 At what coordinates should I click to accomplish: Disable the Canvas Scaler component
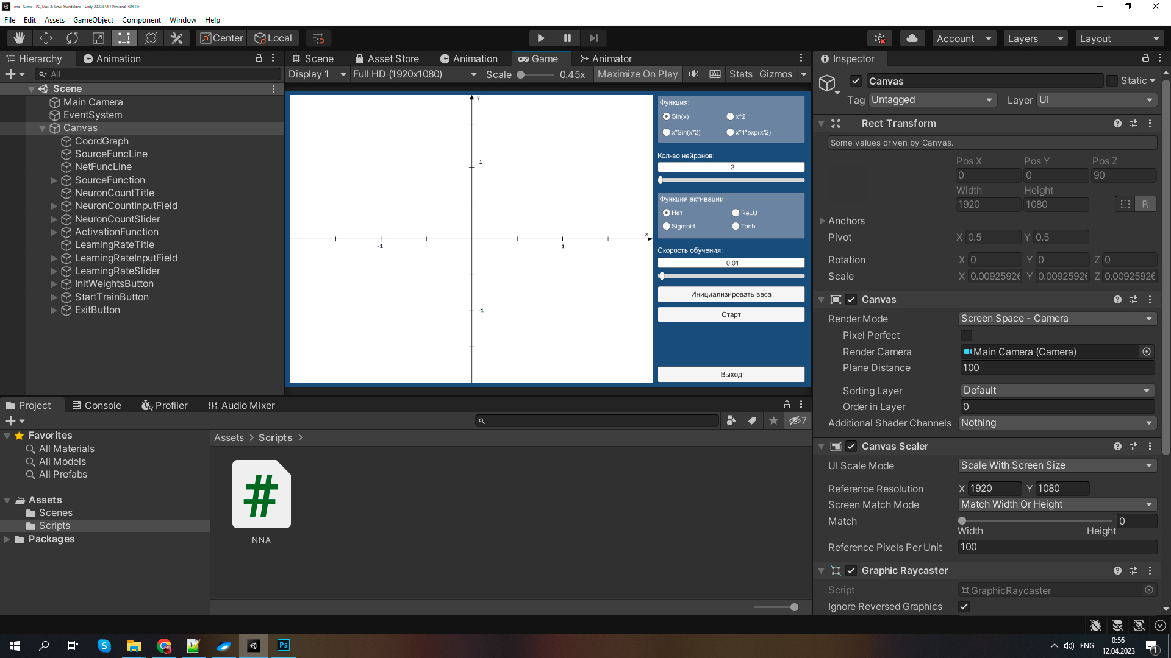pyautogui.click(x=851, y=446)
